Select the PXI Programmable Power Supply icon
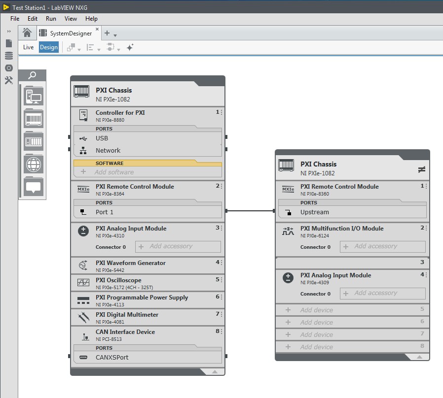 point(83,300)
